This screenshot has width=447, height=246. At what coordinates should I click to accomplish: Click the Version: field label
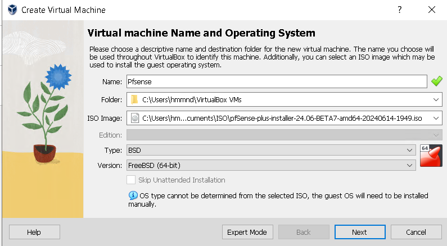[110, 166]
